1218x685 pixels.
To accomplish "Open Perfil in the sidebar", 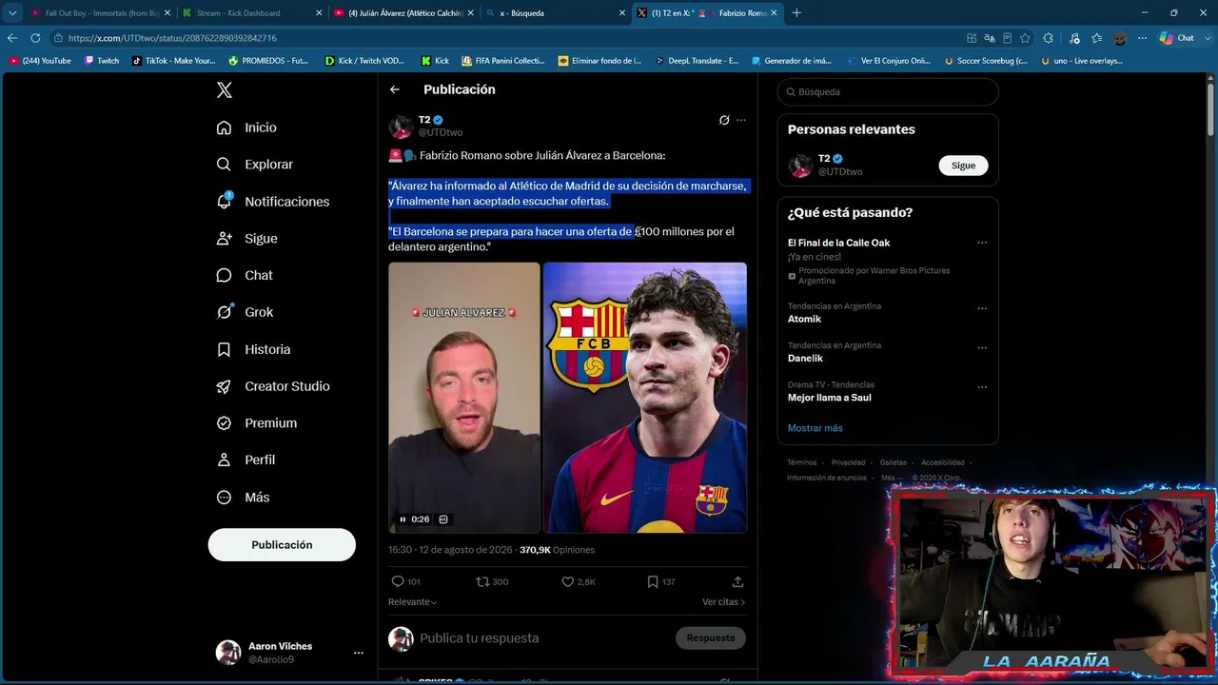I will [x=246, y=460].
